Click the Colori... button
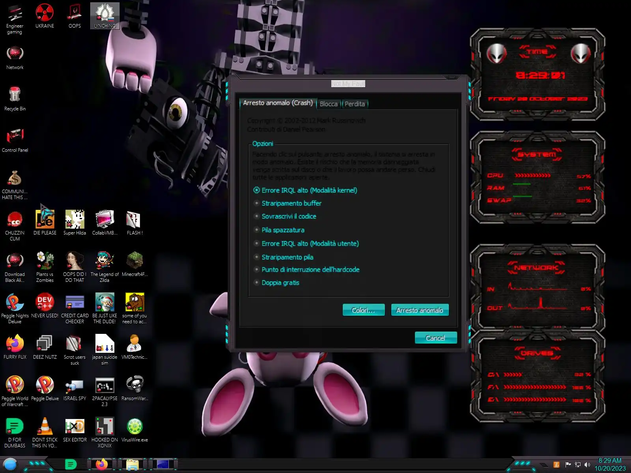The image size is (631, 473). click(363, 310)
